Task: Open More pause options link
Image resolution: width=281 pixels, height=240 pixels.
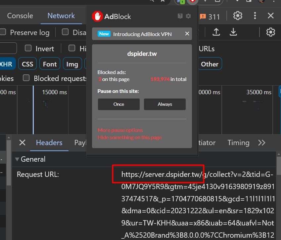Action: (x=120, y=130)
